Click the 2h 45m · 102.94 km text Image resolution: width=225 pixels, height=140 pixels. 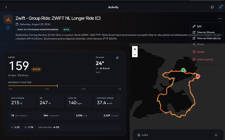[18, 75]
